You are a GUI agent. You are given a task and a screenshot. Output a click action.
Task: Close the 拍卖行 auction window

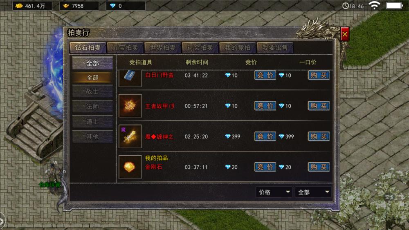(x=345, y=34)
